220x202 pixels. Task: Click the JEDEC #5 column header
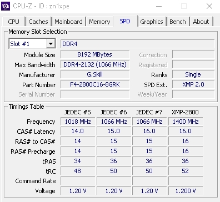[78, 112]
